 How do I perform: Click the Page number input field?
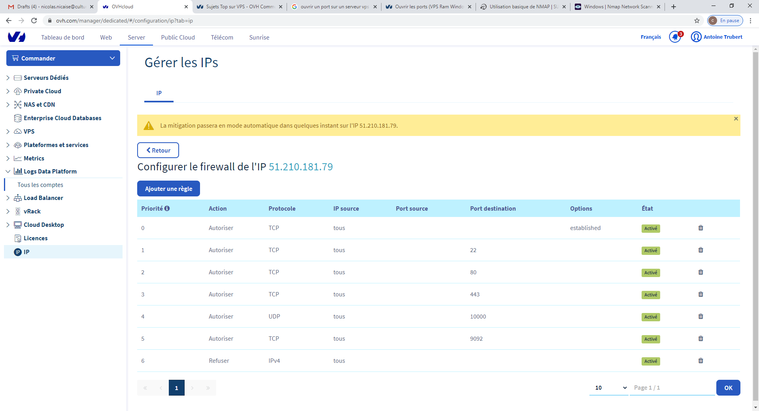pyautogui.click(x=672, y=388)
